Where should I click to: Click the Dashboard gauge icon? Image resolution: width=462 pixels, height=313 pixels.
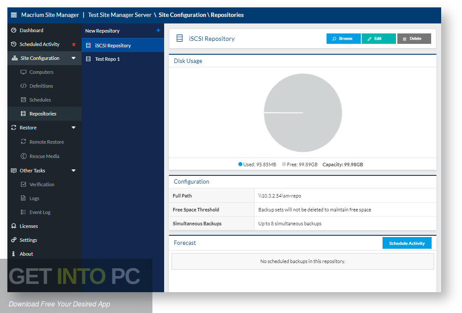pyautogui.click(x=13, y=30)
